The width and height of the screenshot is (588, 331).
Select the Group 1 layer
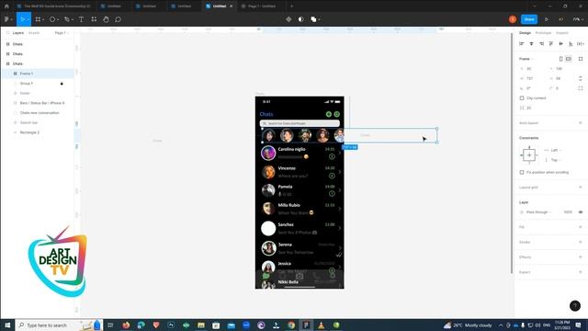tap(37, 84)
